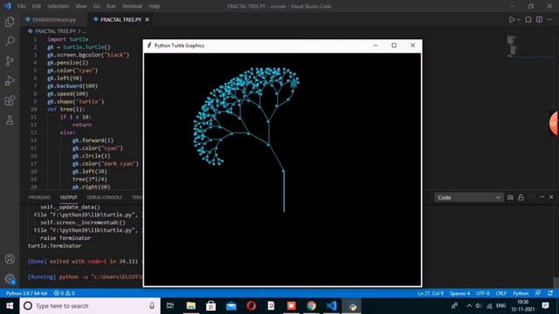Open the Explorer view in activity bar
559x314 pixels.
(x=10, y=22)
